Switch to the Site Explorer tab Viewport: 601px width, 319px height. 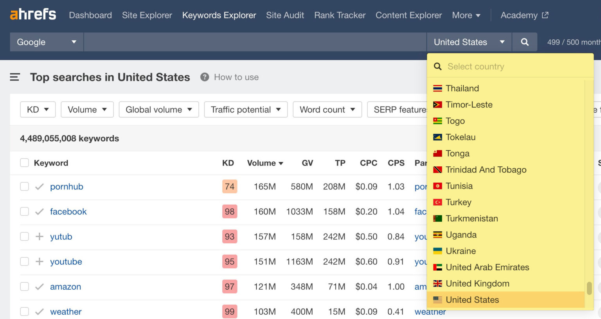[x=147, y=15]
